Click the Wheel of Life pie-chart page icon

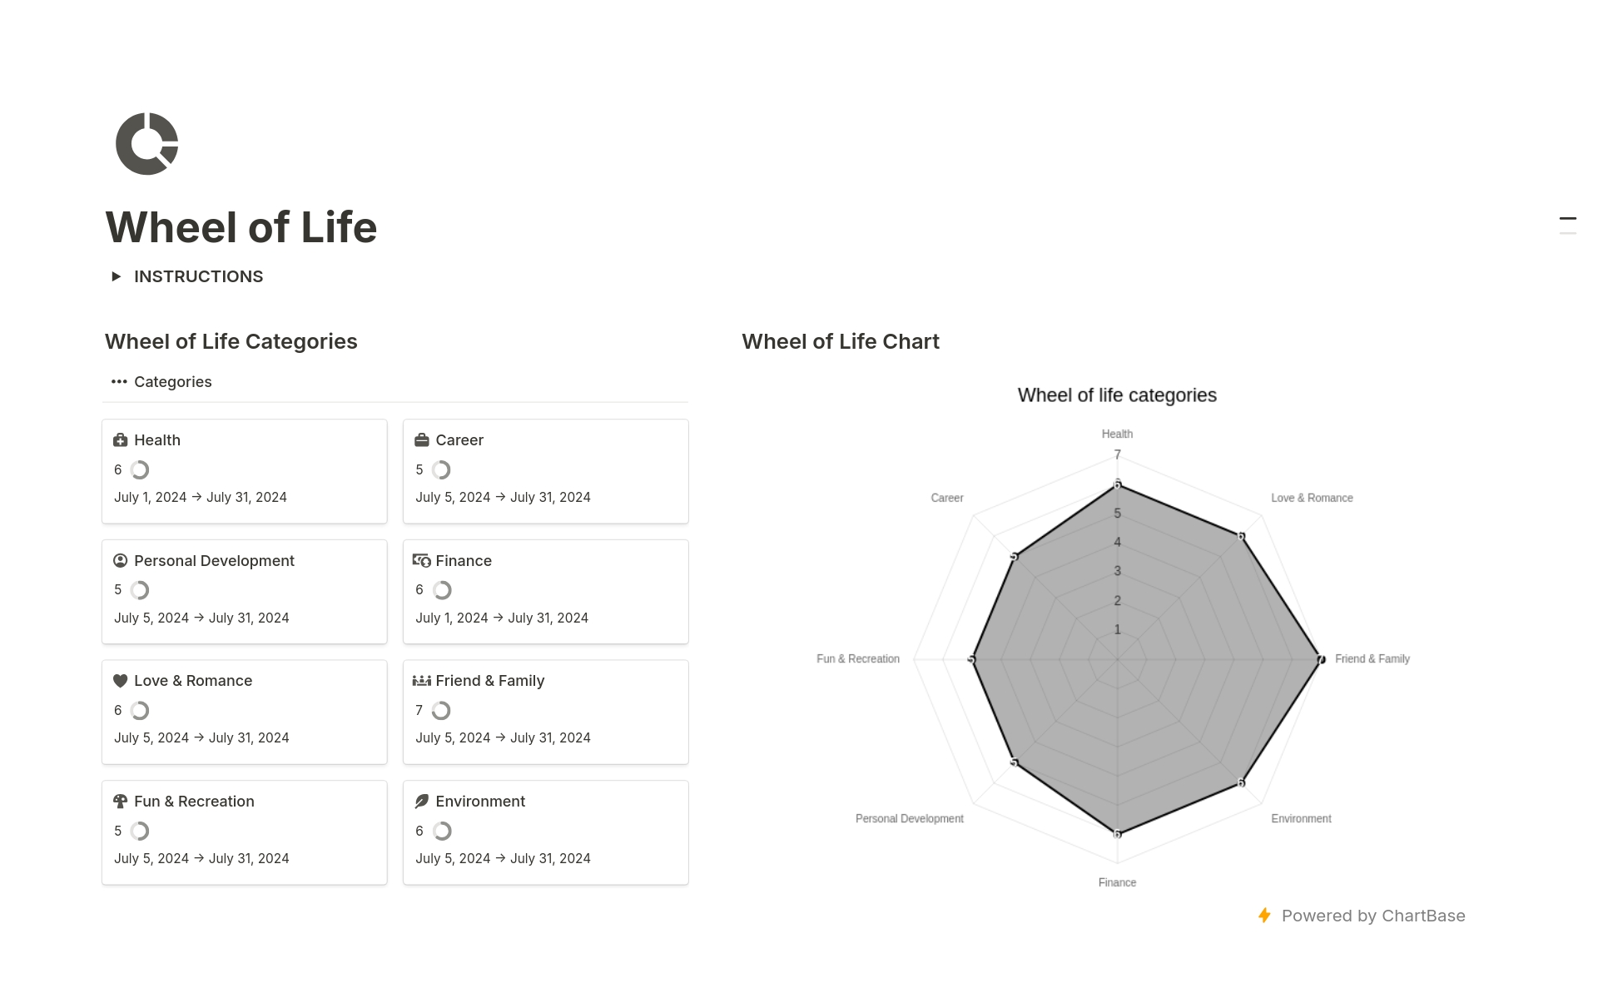[x=147, y=144]
